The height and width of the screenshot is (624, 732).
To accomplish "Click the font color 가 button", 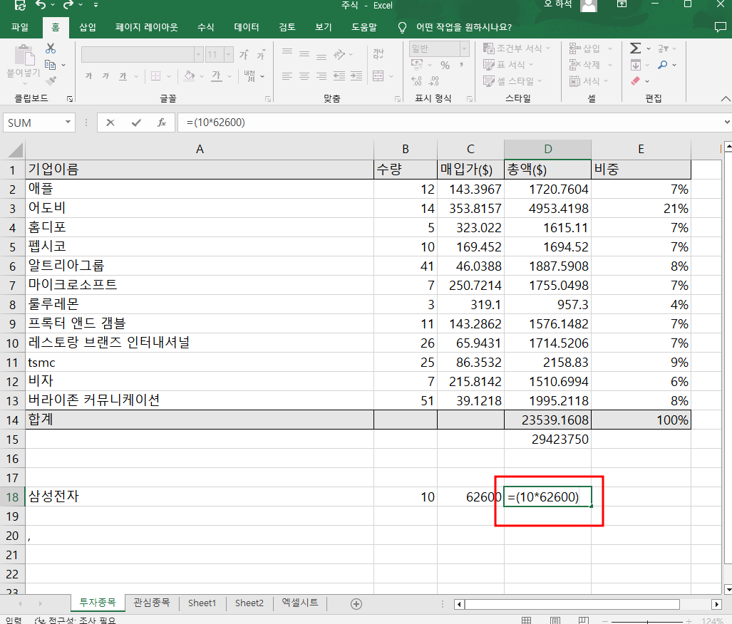I will coord(216,76).
